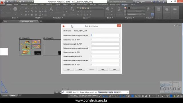Choose Scale option in command line
The image size is (183, 103).
(x=111, y=92)
